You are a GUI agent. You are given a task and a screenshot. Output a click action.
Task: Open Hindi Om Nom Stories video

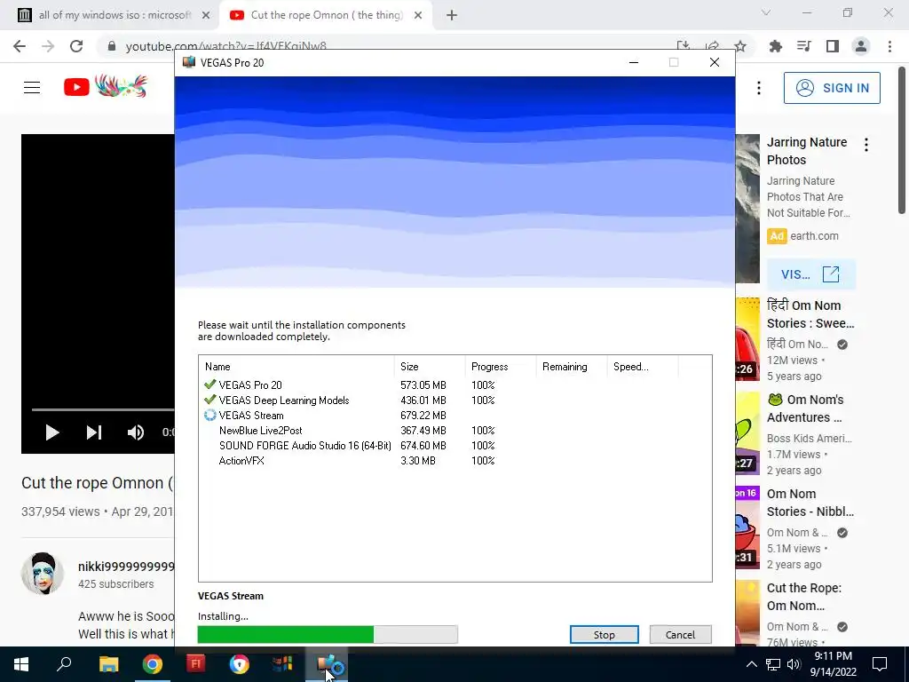click(x=810, y=314)
